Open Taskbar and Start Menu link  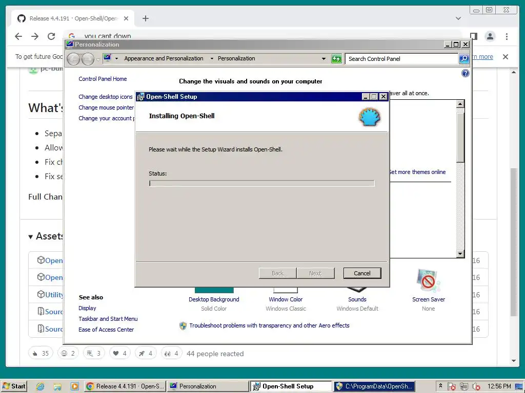108,319
